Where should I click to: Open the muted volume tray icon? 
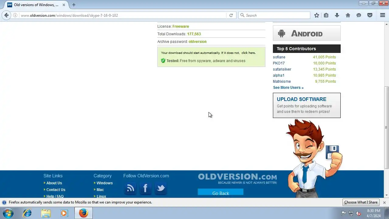359,213
